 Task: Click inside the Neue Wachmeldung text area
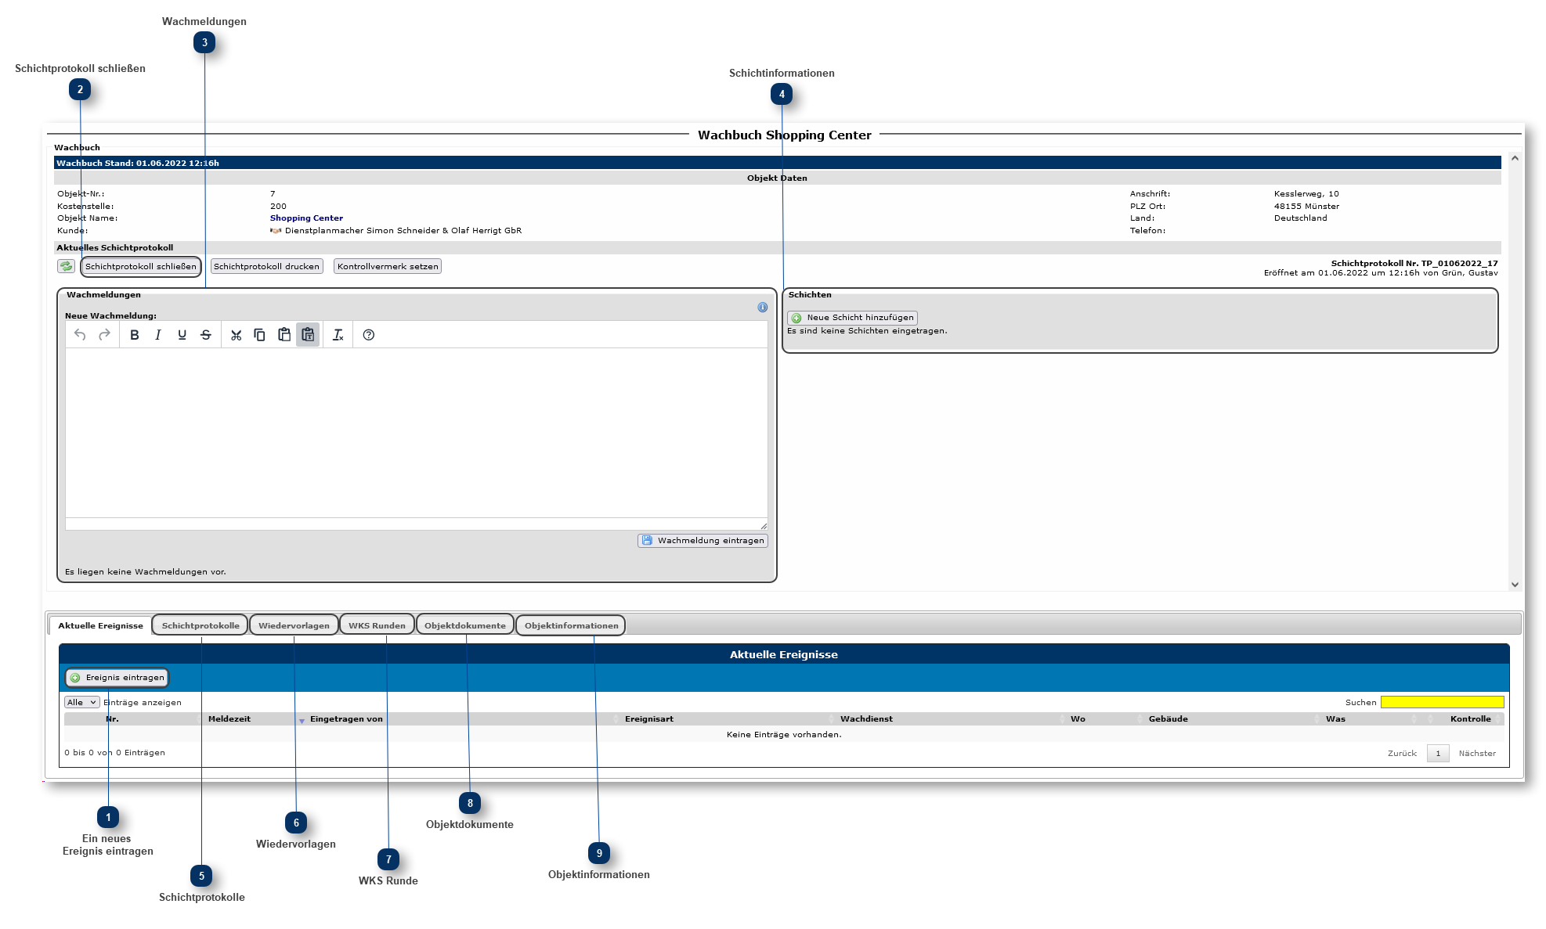point(417,433)
